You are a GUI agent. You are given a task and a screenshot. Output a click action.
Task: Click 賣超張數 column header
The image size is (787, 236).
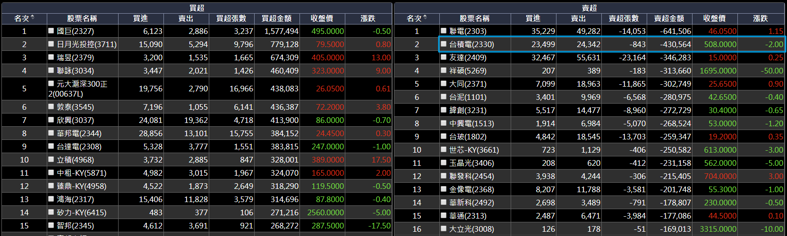pyautogui.click(x=624, y=18)
